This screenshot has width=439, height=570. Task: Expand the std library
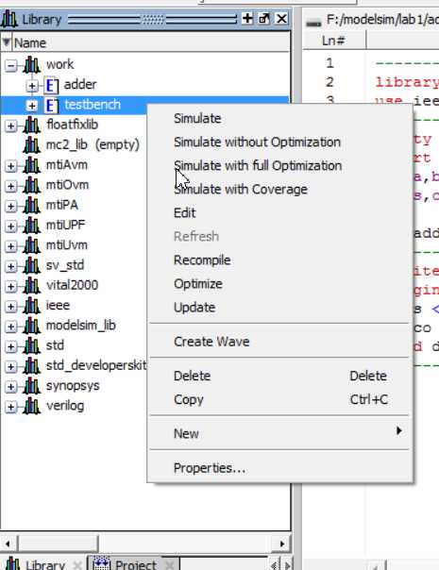[x=11, y=346]
